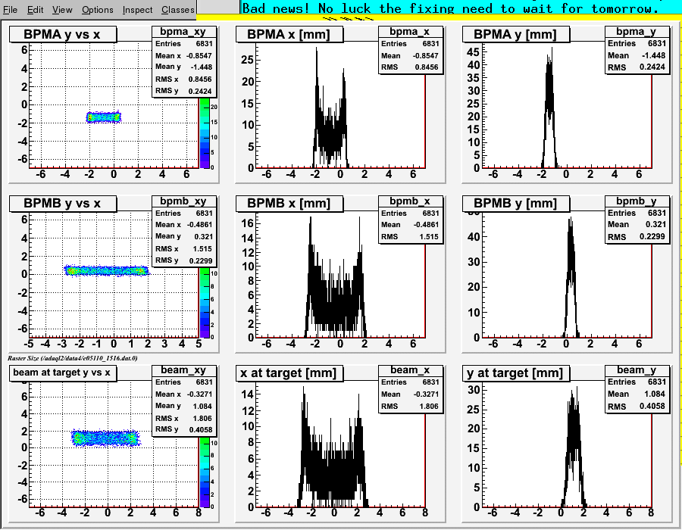Select the 'BPMA y vs x' plot title
This screenshot has height=530, width=682.
click(x=63, y=34)
